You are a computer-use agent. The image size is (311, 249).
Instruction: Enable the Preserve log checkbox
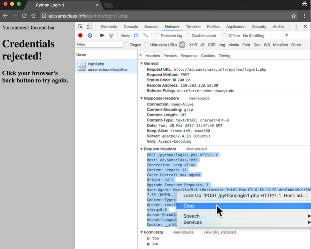click(157, 36)
